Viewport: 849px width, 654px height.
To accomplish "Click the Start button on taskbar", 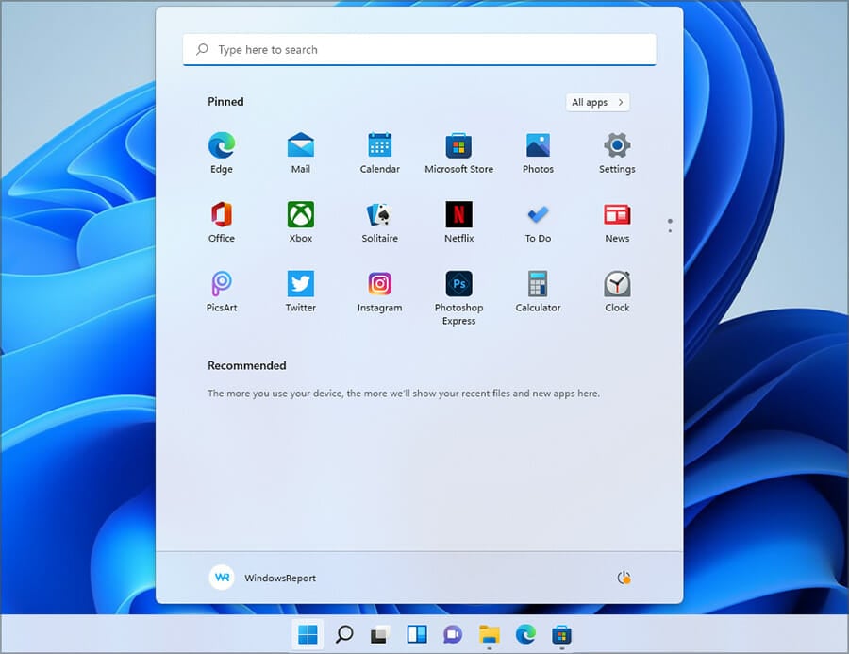I will [308, 634].
